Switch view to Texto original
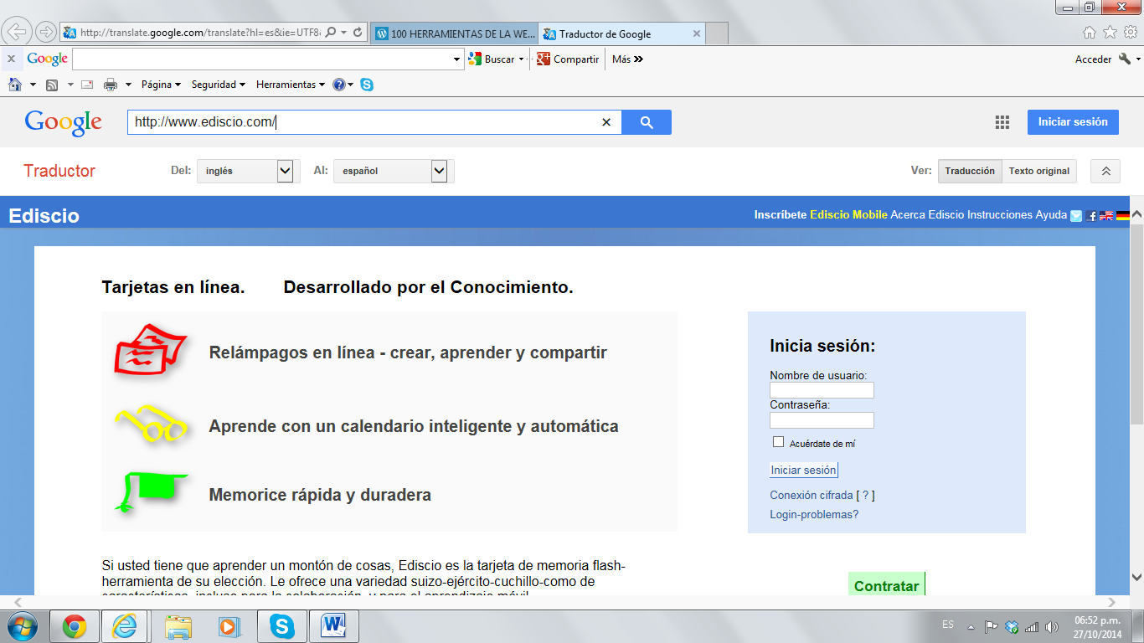 [1038, 171]
